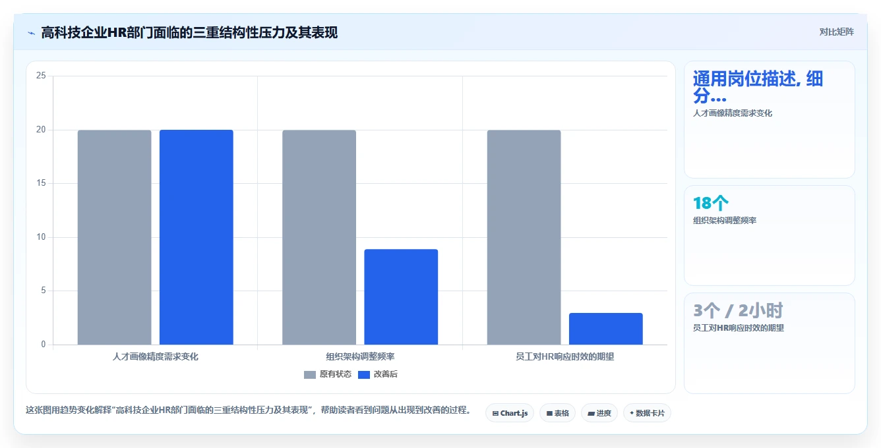
Task: Click y-axis value 0
Action: click(43, 345)
